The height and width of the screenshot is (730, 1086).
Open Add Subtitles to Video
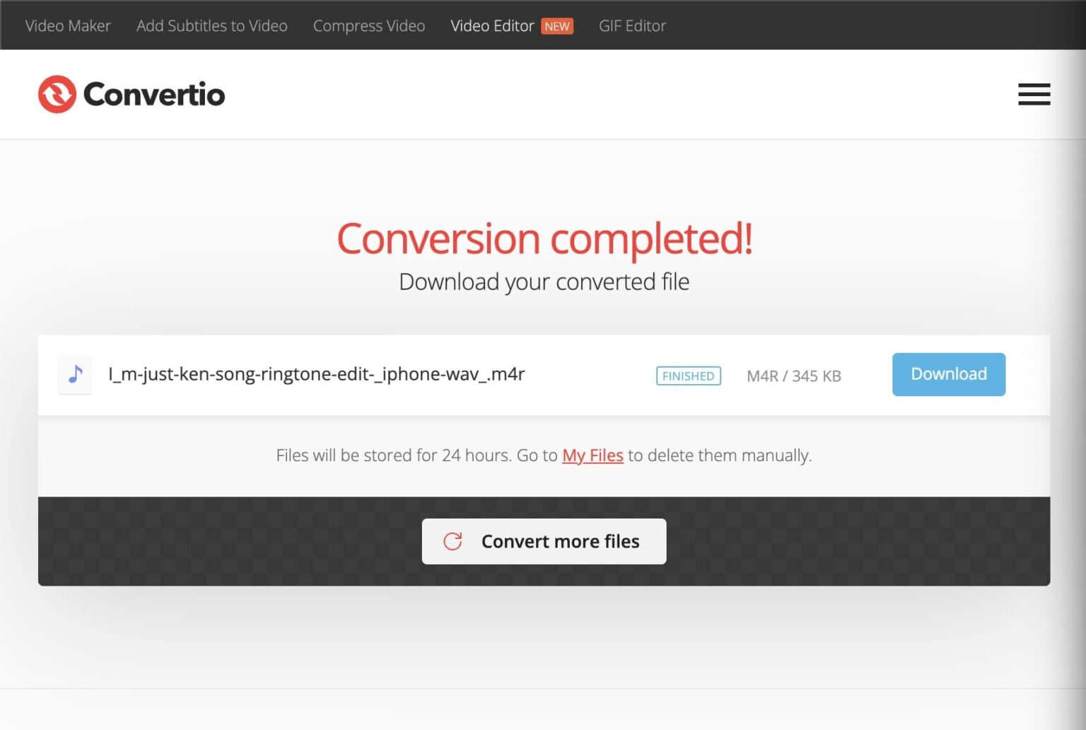(212, 25)
